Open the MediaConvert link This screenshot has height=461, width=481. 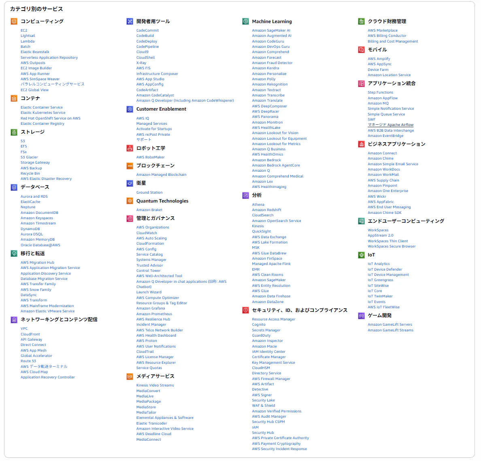tap(148, 391)
